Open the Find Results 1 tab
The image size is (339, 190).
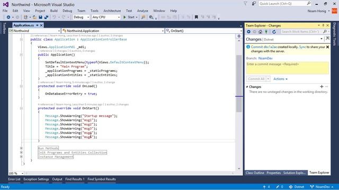75,179
